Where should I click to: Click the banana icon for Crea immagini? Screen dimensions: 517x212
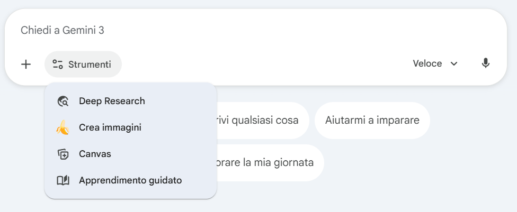(x=63, y=127)
